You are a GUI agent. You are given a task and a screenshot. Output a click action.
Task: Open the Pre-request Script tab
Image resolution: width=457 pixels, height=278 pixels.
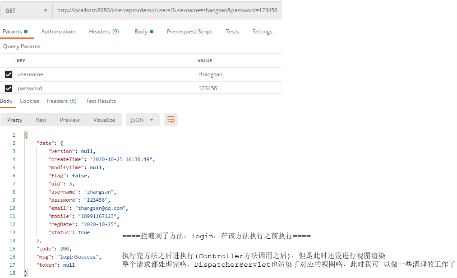click(x=189, y=32)
